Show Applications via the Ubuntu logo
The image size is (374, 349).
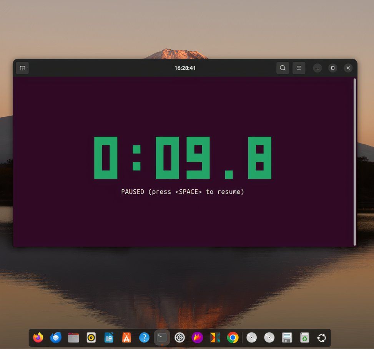point(321,338)
